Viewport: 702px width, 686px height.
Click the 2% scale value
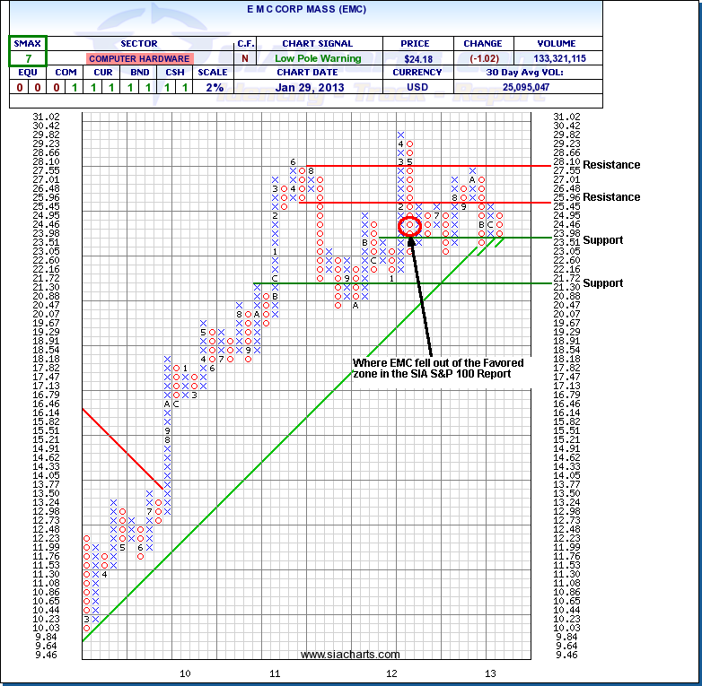coord(213,87)
